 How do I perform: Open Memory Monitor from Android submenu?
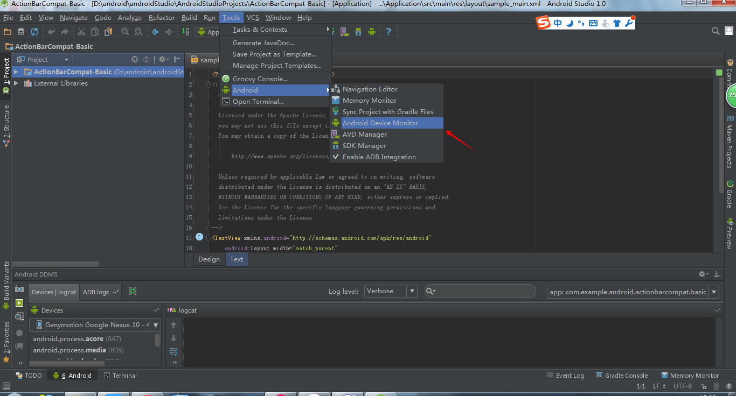386,101
